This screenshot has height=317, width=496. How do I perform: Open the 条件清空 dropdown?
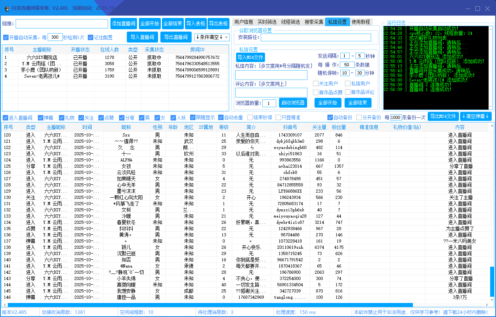pyautogui.click(x=212, y=37)
